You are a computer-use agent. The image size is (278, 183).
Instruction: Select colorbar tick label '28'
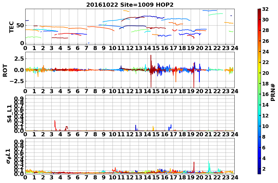coord(265,30)
